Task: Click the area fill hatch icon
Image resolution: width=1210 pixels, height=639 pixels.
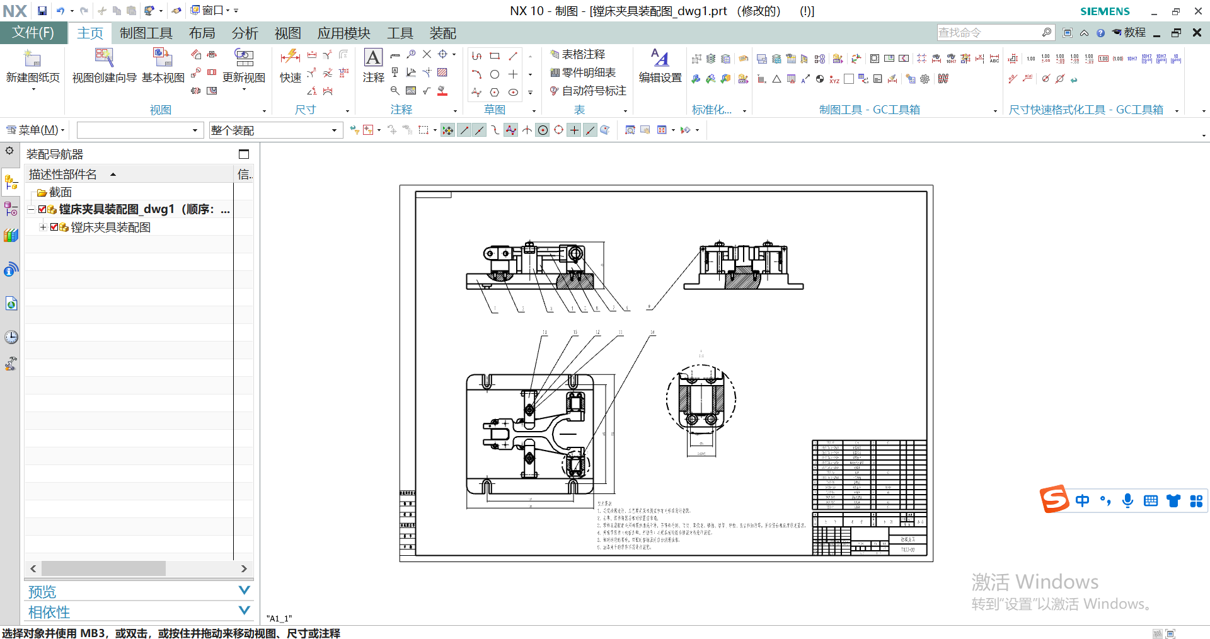Action: click(442, 72)
